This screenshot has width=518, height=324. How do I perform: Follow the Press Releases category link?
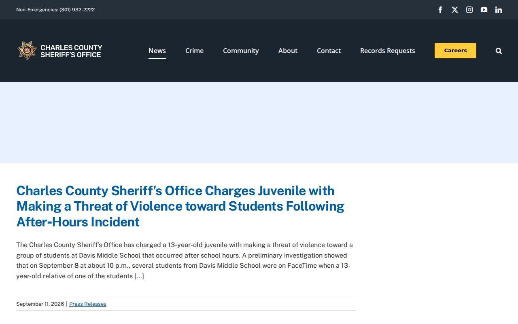88,304
